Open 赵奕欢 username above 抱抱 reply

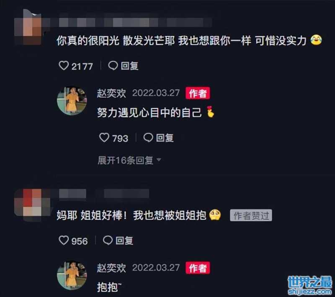[x=111, y=268]
